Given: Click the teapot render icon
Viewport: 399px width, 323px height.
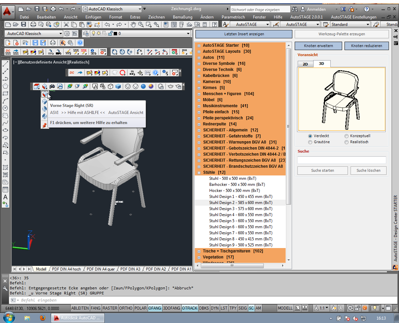Looking at the screenshot, I should click(171, 86).
